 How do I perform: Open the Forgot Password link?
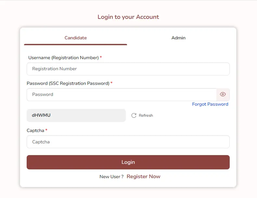[210, 104]
